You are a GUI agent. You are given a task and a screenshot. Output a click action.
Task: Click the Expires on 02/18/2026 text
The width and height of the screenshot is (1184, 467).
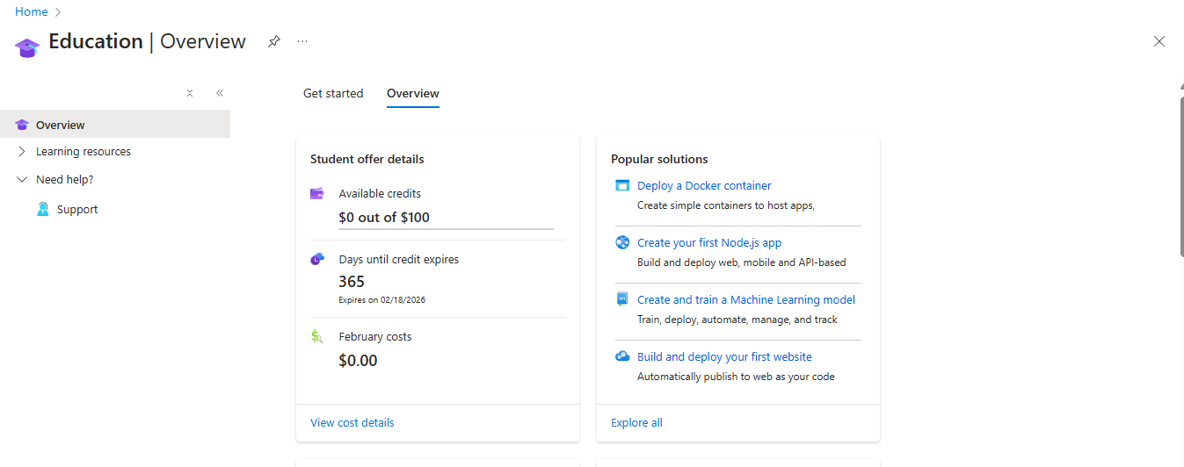point(382,299)
